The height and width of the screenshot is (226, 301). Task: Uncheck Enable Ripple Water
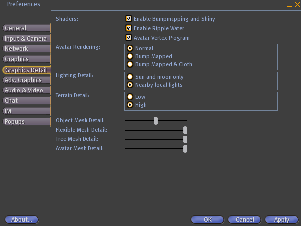pos(129,28)
